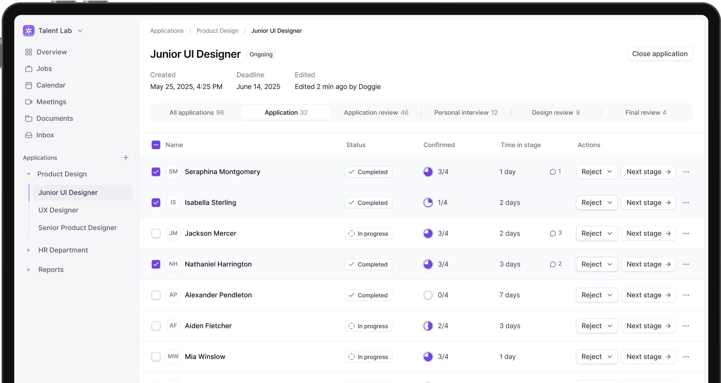Move Alexander Pendleton to Next stage
Image resolution: width=721 pixels, height=383 pixels.
(x=648, y=295)
